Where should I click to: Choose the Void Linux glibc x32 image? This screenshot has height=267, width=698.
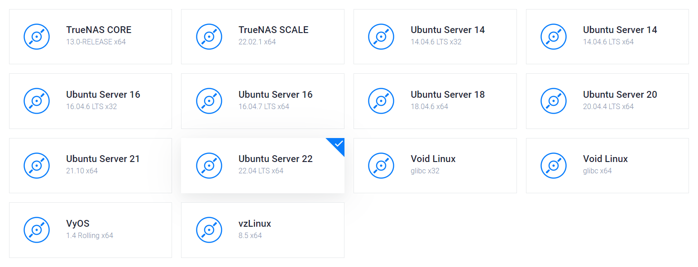tap(435, 166)
